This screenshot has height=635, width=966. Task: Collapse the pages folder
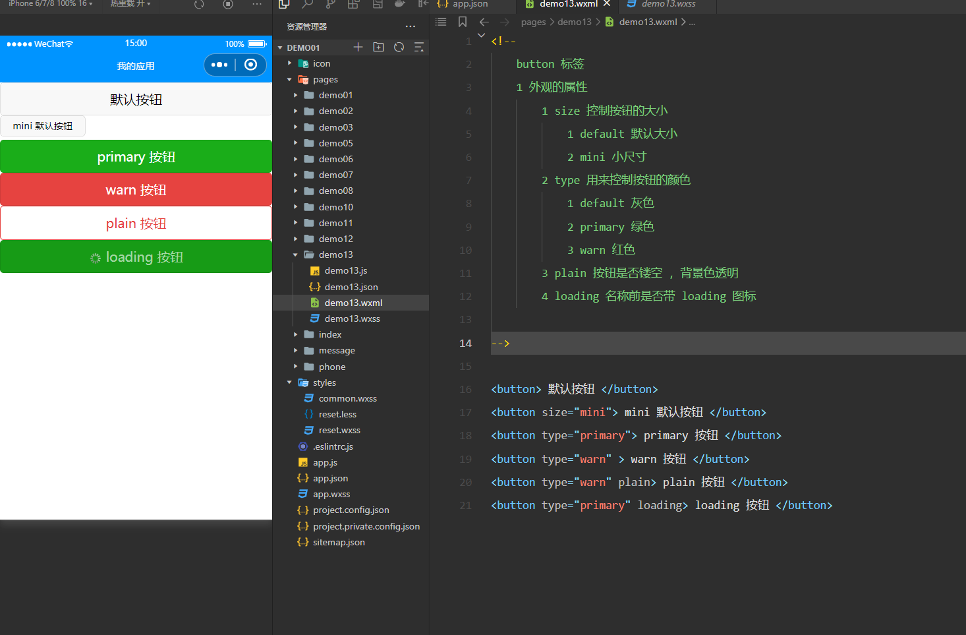pyautogui.click(x=289, y=79)
